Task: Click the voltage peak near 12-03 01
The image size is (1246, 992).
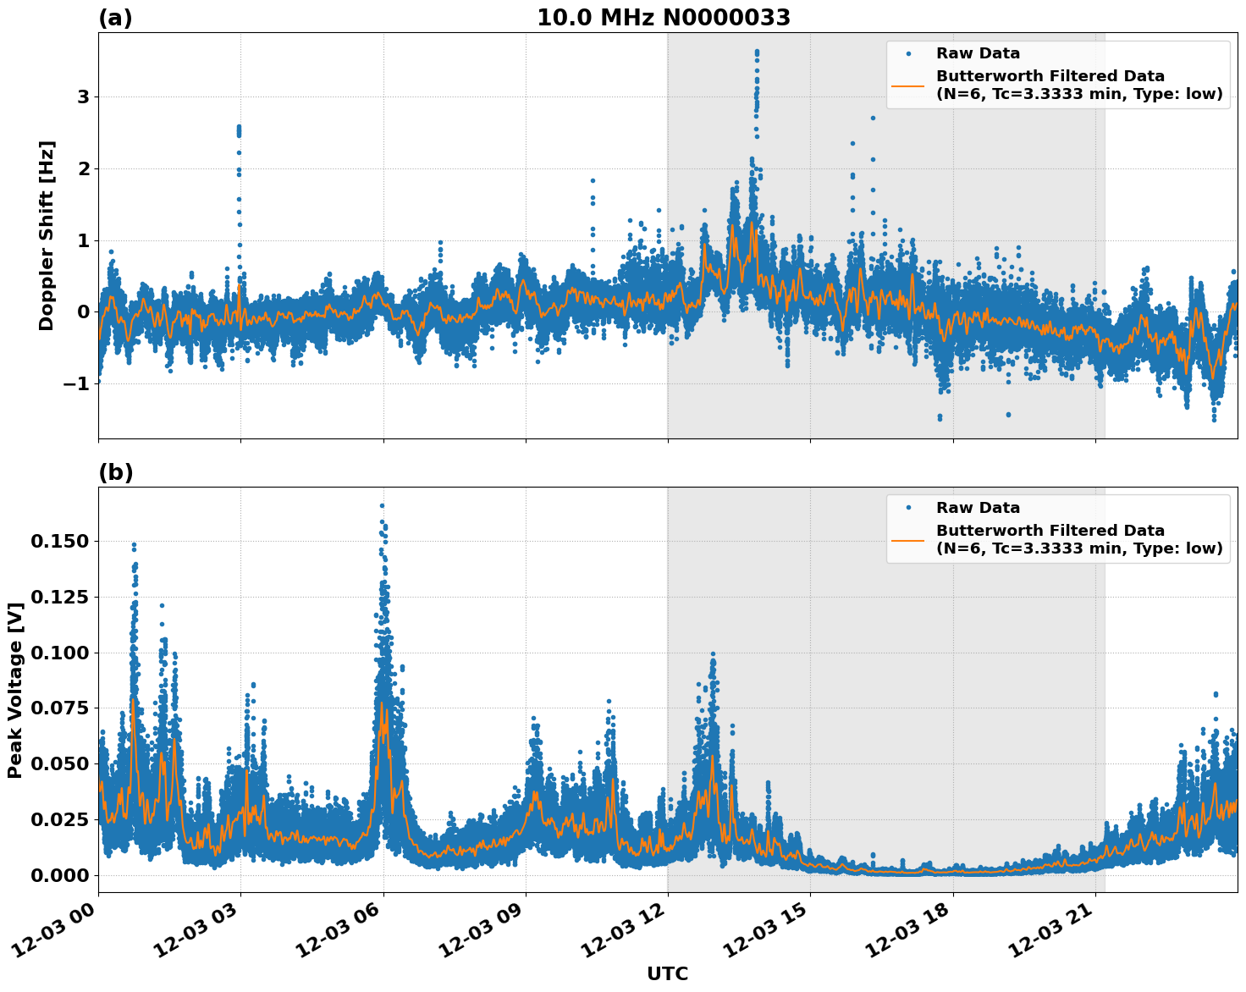Action: tap(133, 546)
